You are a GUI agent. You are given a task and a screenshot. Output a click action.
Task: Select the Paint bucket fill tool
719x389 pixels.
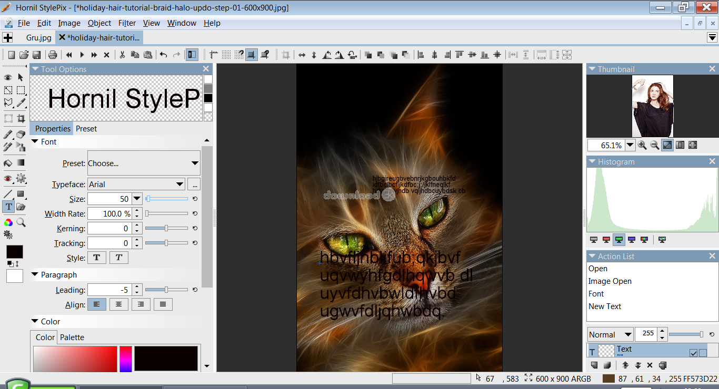[x=8, y=163]
